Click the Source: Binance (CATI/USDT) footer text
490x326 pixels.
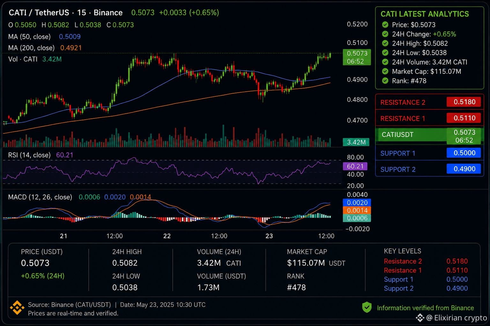coord(70,305)
